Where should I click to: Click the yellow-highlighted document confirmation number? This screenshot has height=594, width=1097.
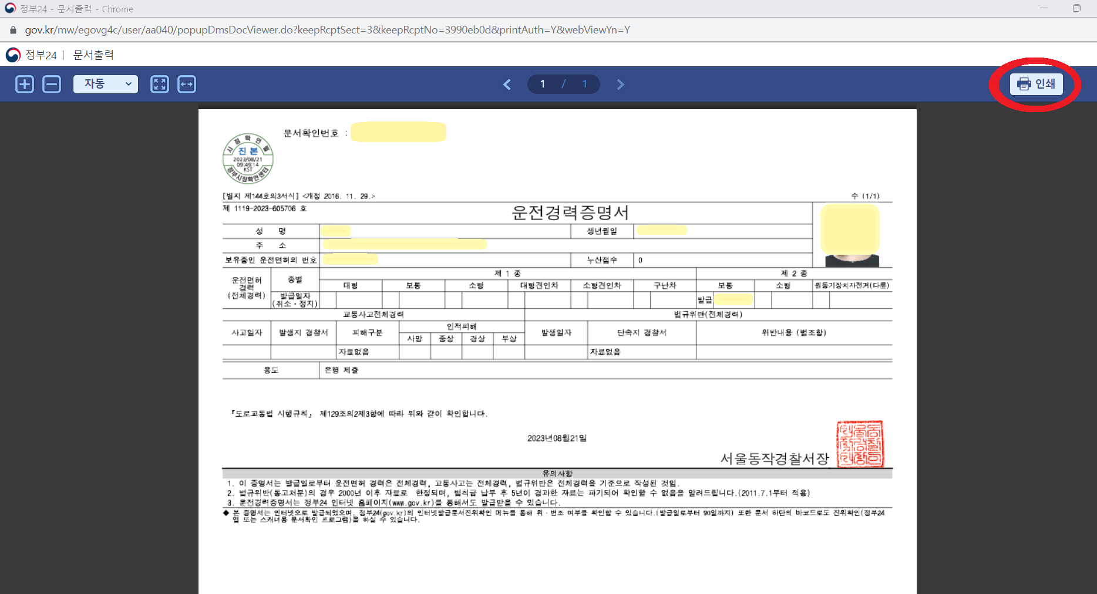click(x=398, y=132)
